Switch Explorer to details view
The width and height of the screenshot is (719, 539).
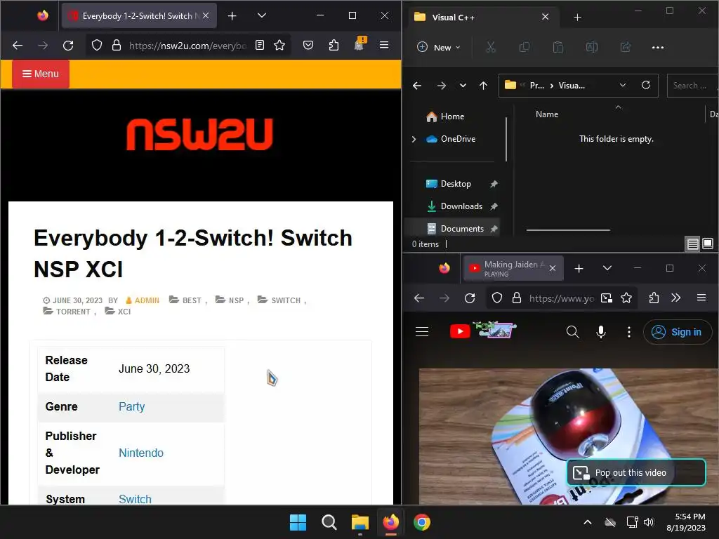tap(692, 244)
